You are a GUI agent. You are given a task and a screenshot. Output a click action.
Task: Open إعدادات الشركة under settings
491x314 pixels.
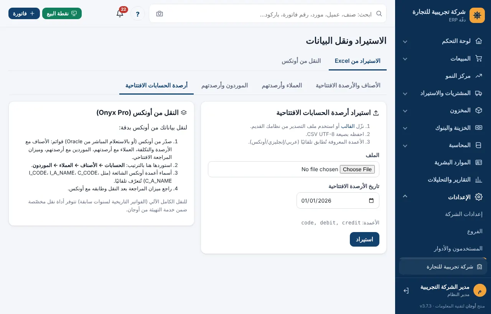click(464, 214)
